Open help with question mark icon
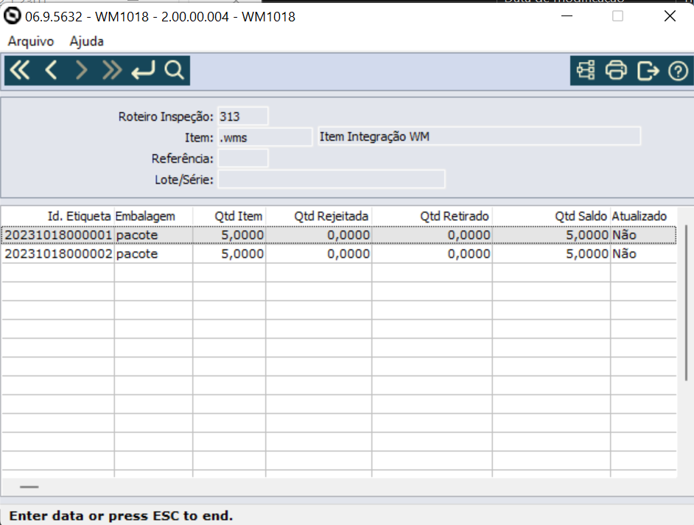Image resolution: width=694 pixels, height=525 pixels. [678, 71]
